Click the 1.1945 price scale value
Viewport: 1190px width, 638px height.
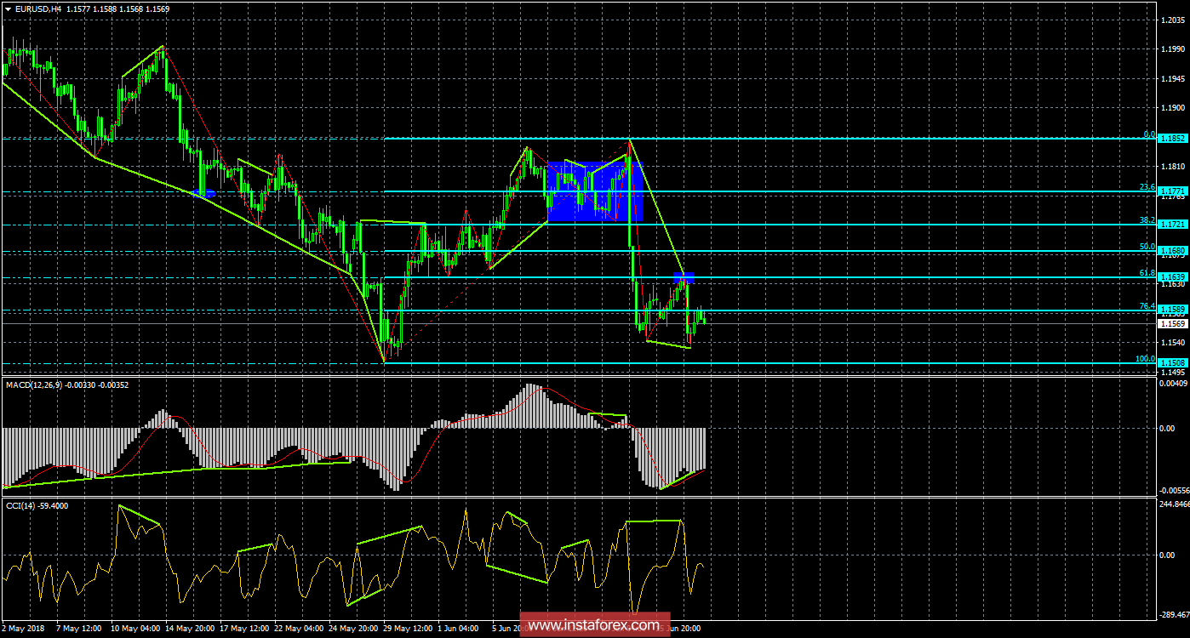[1173, 78]
